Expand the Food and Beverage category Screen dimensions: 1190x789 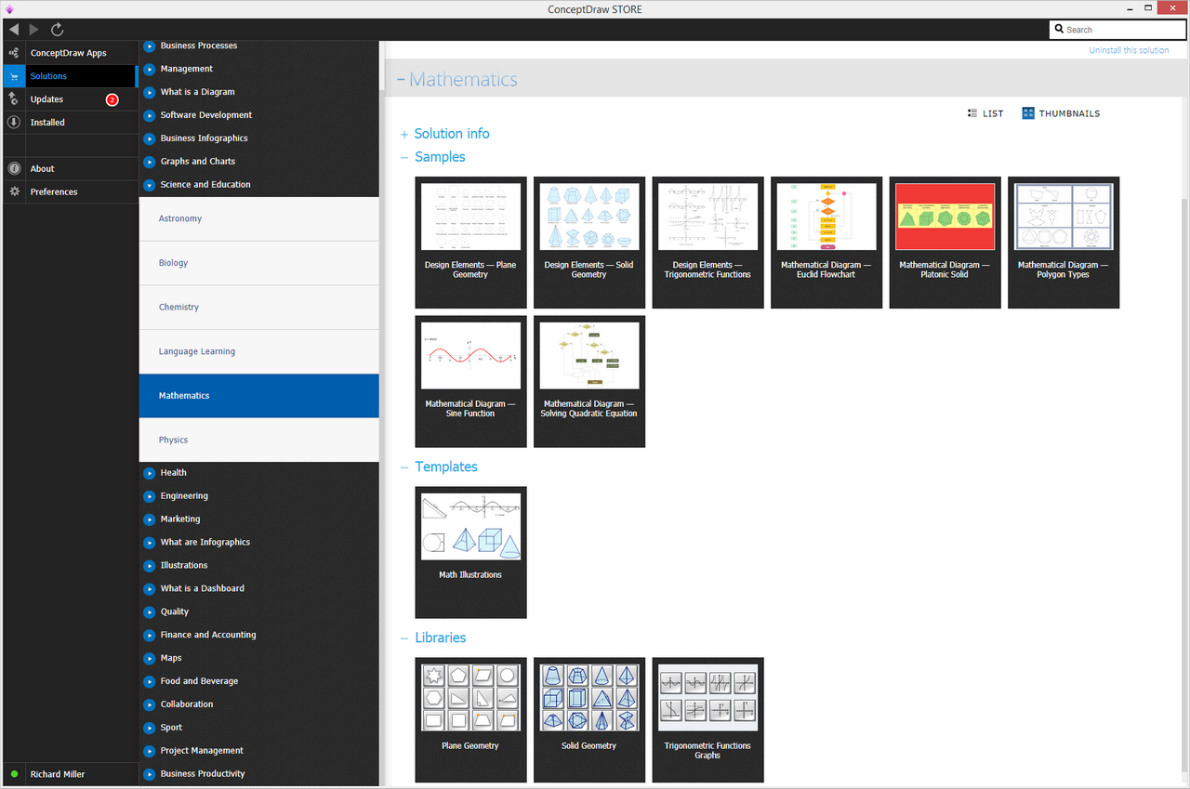(x=150, y=681)
